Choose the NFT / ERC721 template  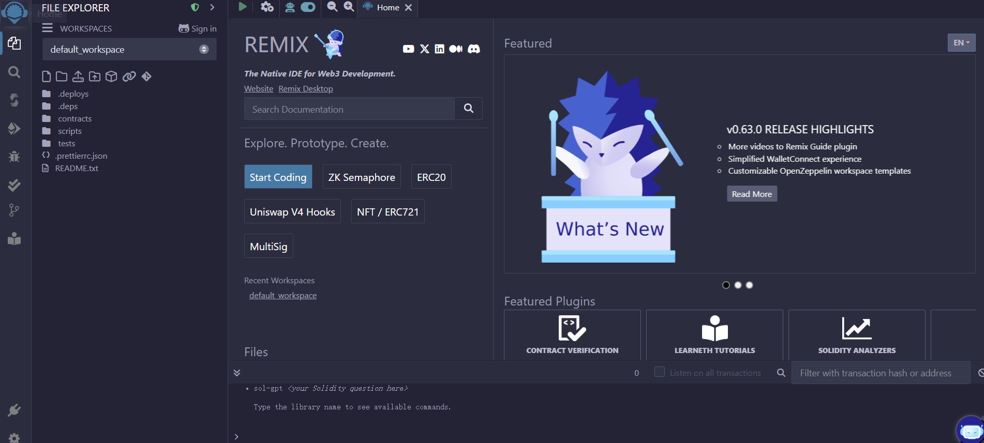click(387, 211)
